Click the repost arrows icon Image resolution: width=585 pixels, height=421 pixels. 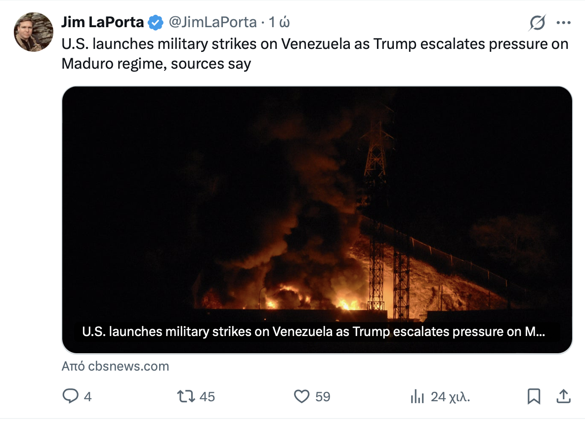pyautogui.click(x=186, y=396)
